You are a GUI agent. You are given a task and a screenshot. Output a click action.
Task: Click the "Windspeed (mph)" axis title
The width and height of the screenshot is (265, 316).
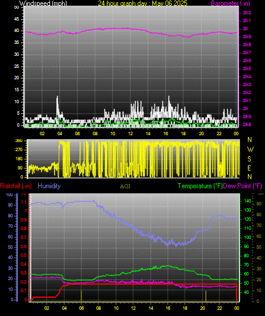pos(43,3)
